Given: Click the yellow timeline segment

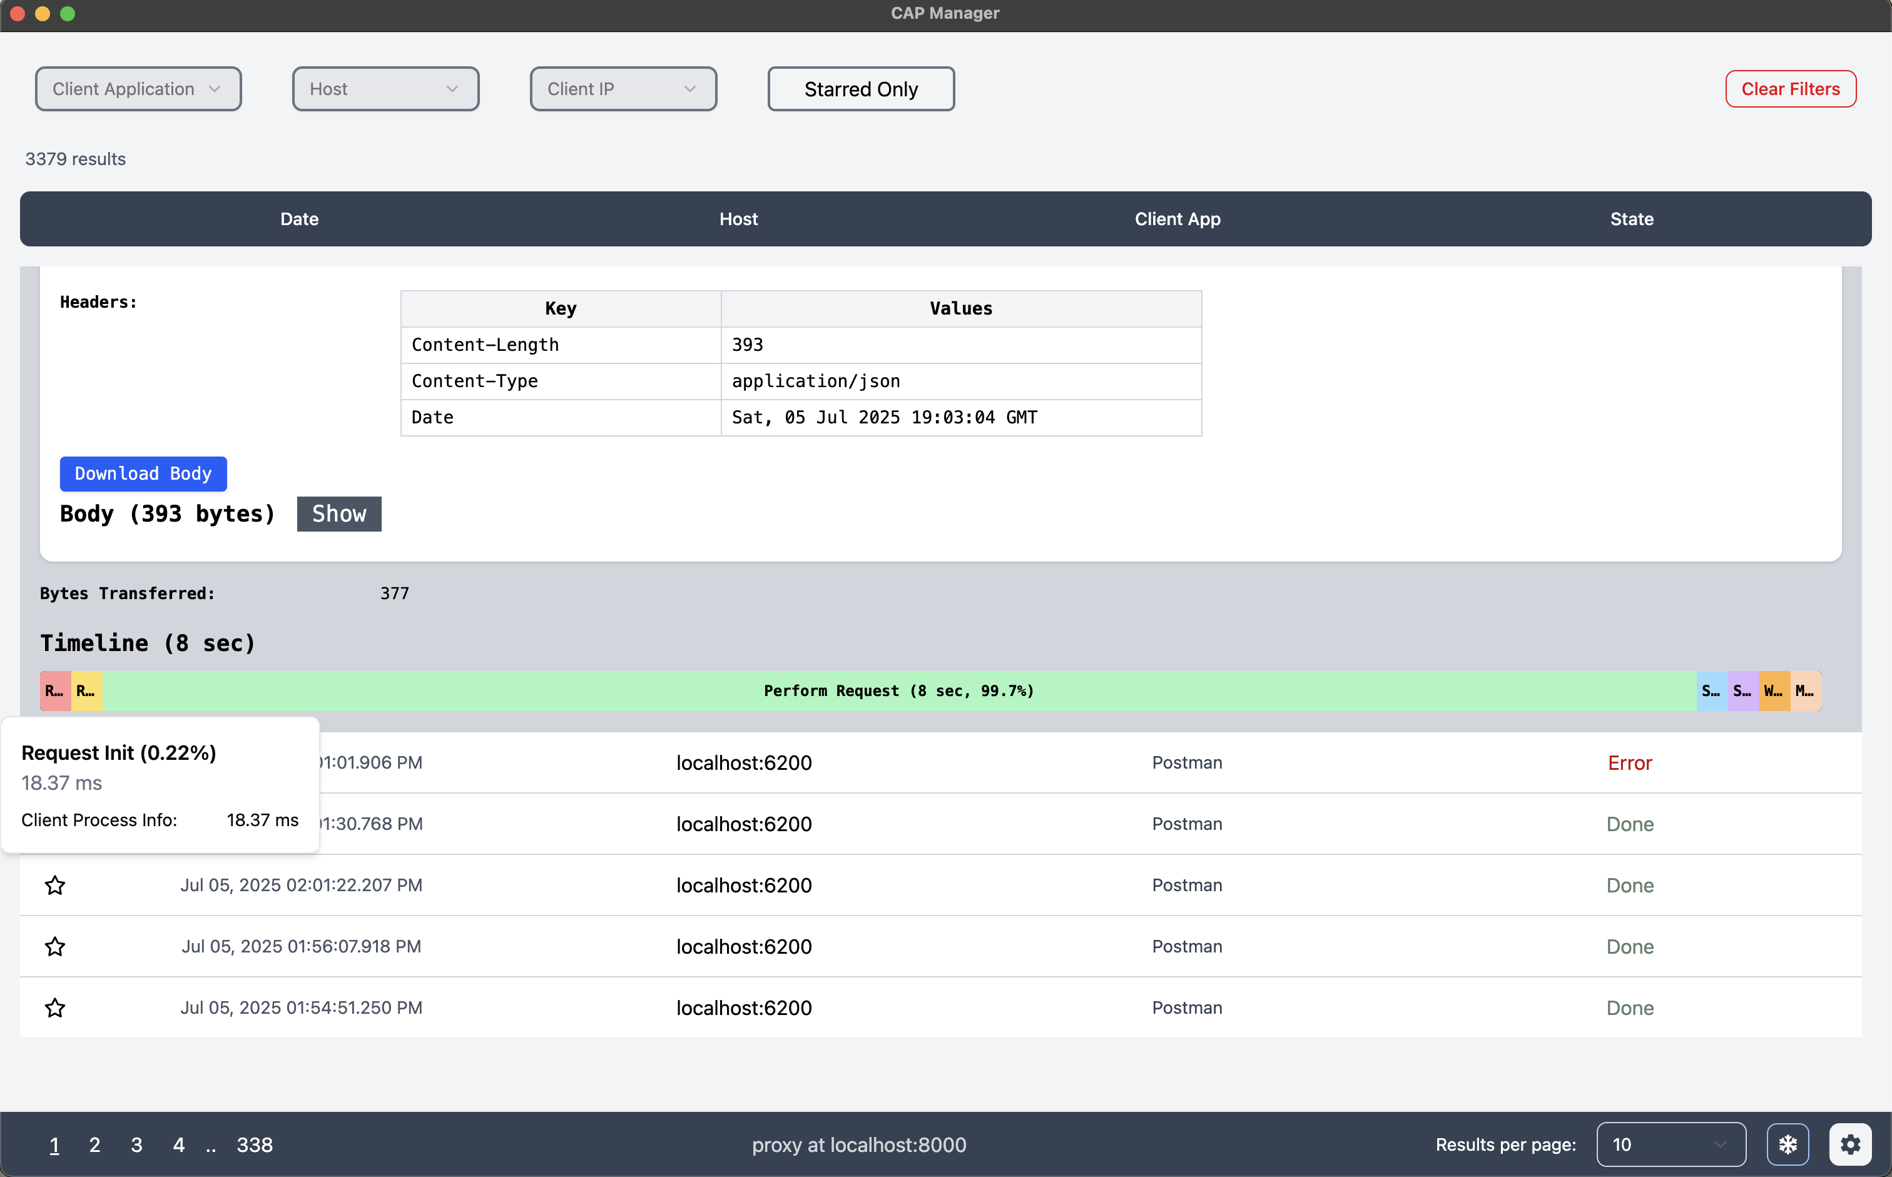Looking at the screenshot, I should pos(86,690).
